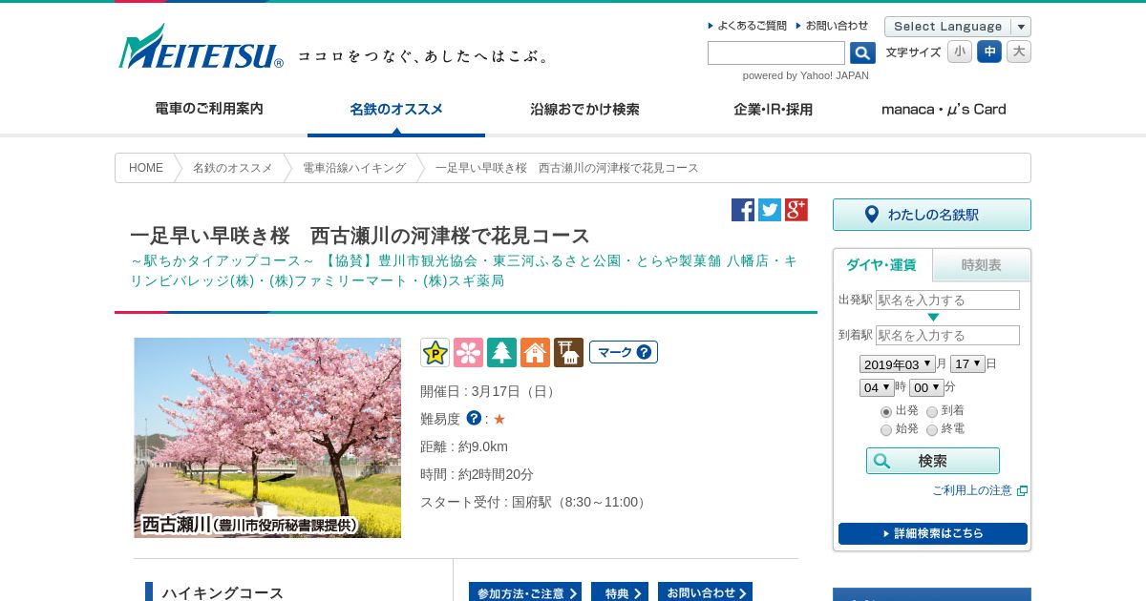Click the pink flower mark icon
1146x601 pixels.
468,352
